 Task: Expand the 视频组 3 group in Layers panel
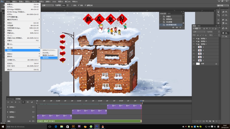197,38
